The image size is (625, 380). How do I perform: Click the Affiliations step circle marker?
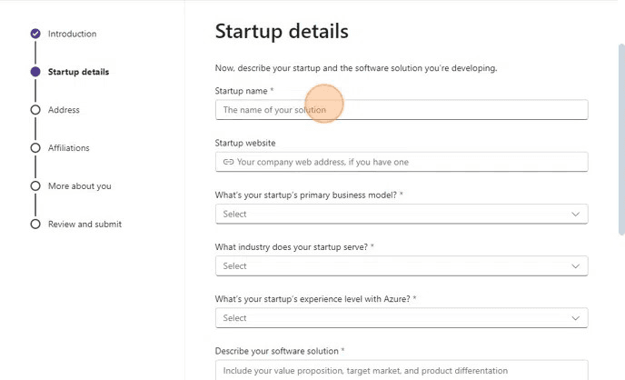click(35, 148)
